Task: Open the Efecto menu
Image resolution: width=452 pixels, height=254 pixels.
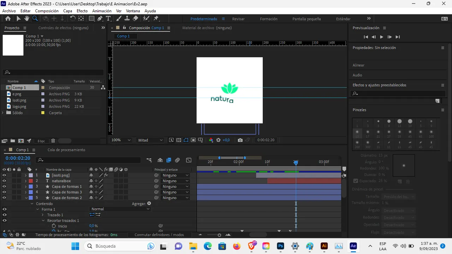Action: coord(82,11)
